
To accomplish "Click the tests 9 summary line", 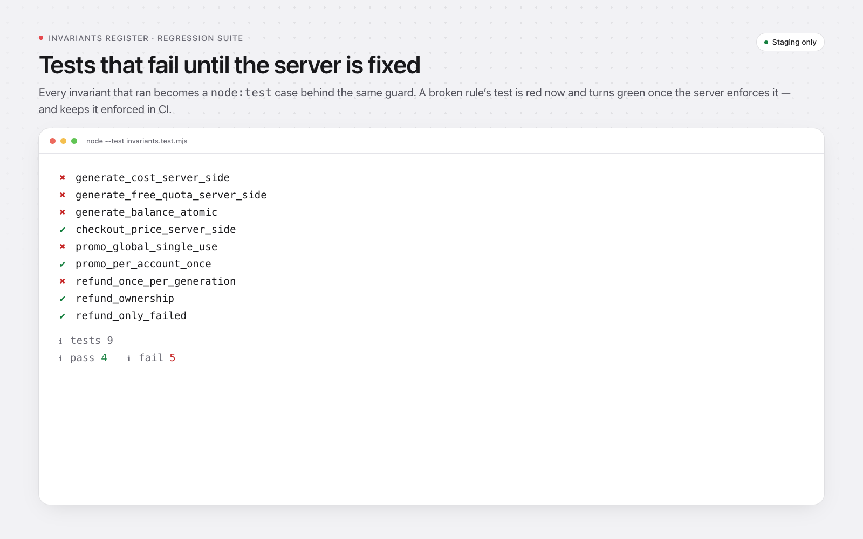I will pyautogui.click(x=86, y=341).
